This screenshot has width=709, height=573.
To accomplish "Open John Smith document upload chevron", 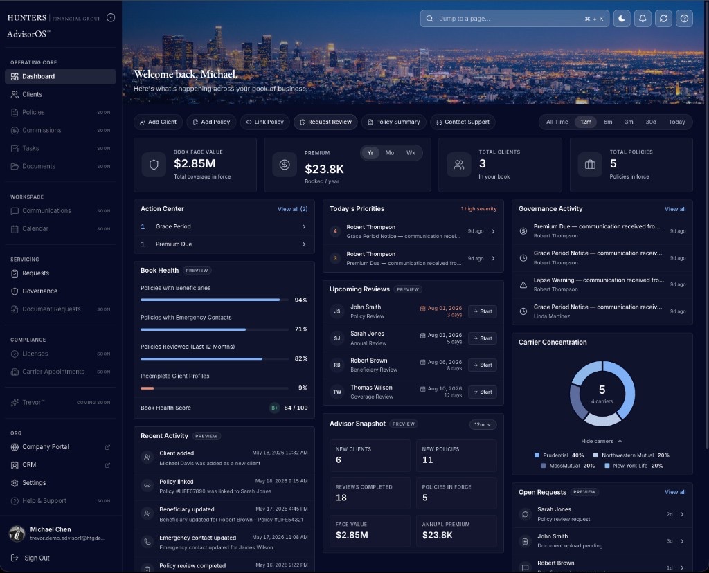I will (682, 541).
